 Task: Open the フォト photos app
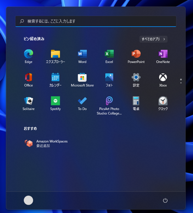(109, 80)
